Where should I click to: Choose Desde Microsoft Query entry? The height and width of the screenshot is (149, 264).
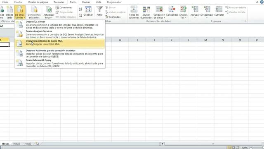(x=60, y=63)
